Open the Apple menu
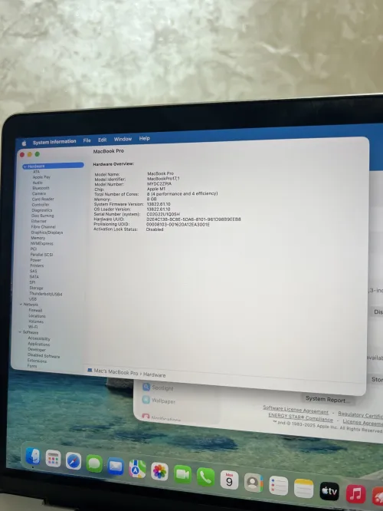 24,143
